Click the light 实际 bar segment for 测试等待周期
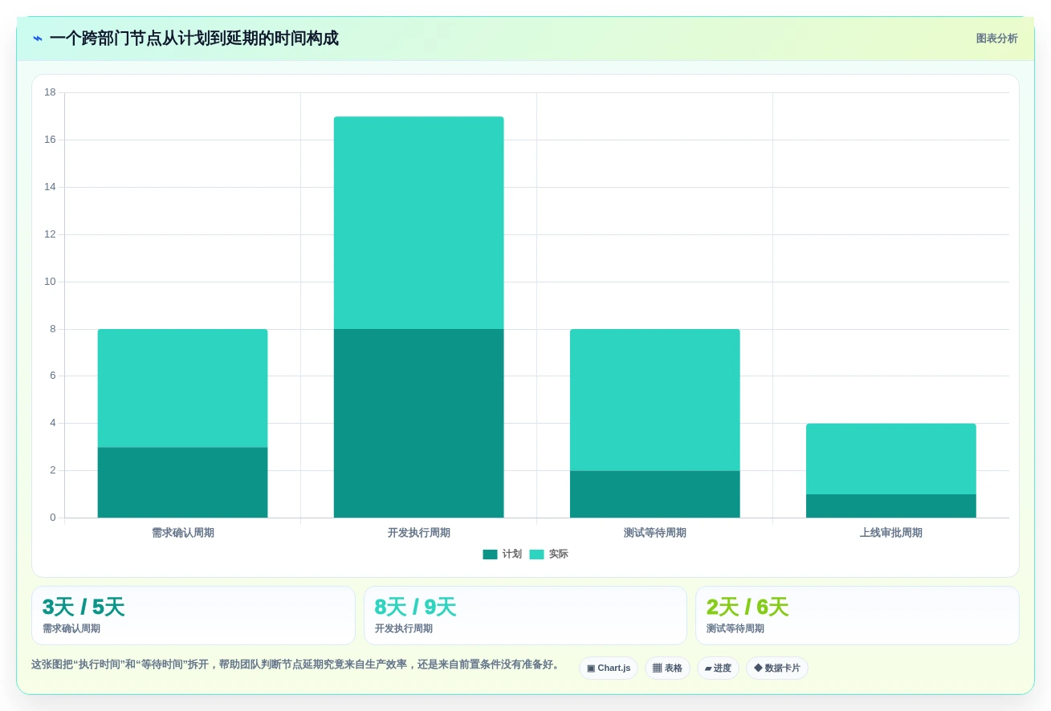The height and width of the screenshot is (711, 1051). pyautogui.click(x=654, y=400)
